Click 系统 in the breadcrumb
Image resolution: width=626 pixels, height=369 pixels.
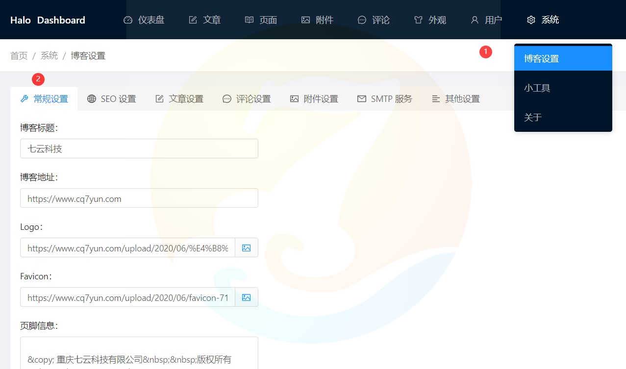[x=49, y=55]
